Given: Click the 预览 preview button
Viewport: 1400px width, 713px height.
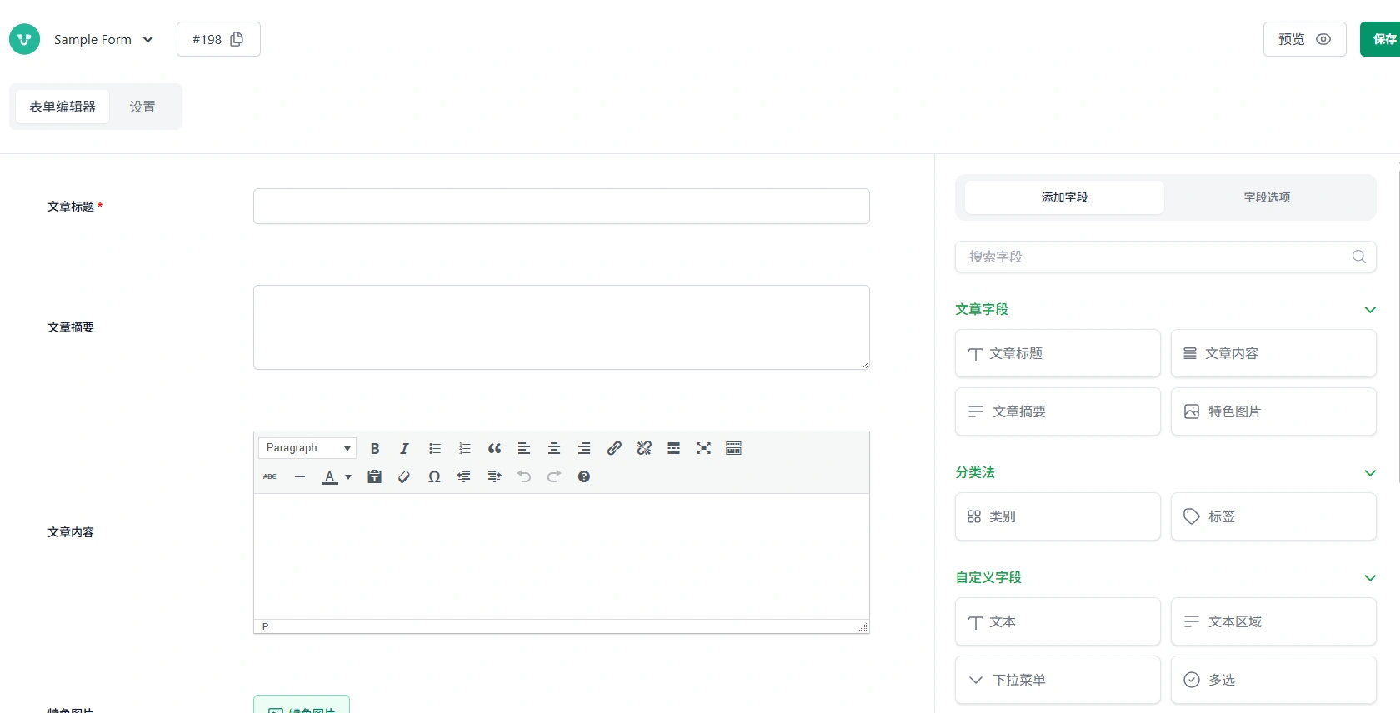Looking at the screenshot, I should 1304,39.
